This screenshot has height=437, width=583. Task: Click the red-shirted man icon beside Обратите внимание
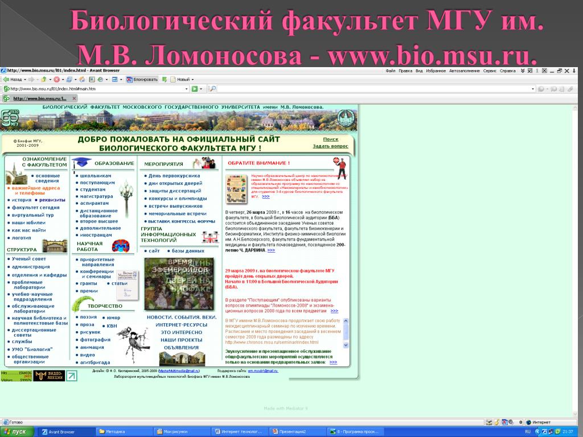[340, 168]
